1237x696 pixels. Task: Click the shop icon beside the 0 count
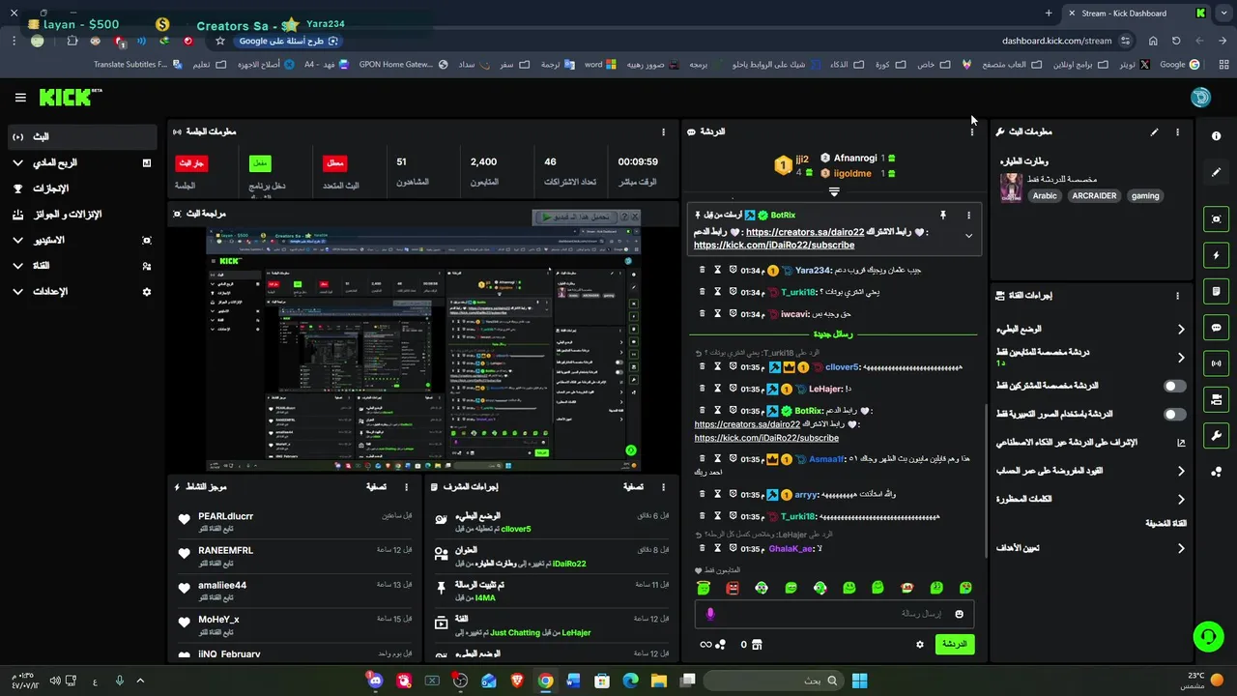[757, 645]
